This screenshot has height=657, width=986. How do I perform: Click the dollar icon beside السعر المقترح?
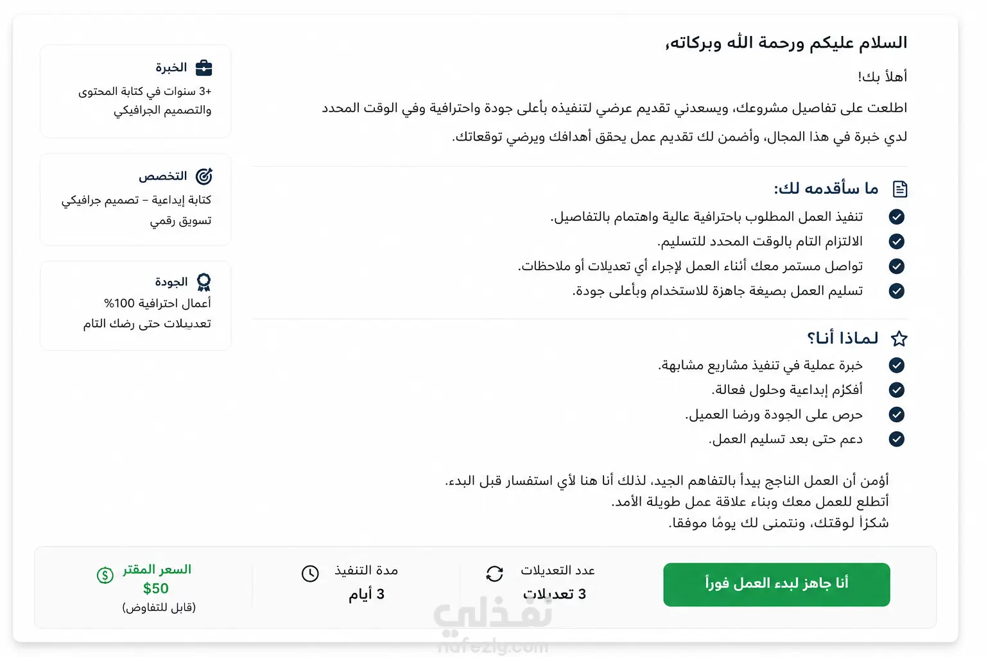click(105, 575)
